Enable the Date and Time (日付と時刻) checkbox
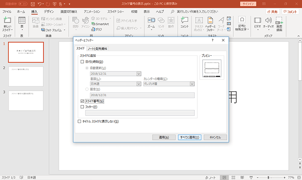Viewport: 302px width, 180px height. coord(82,62)
